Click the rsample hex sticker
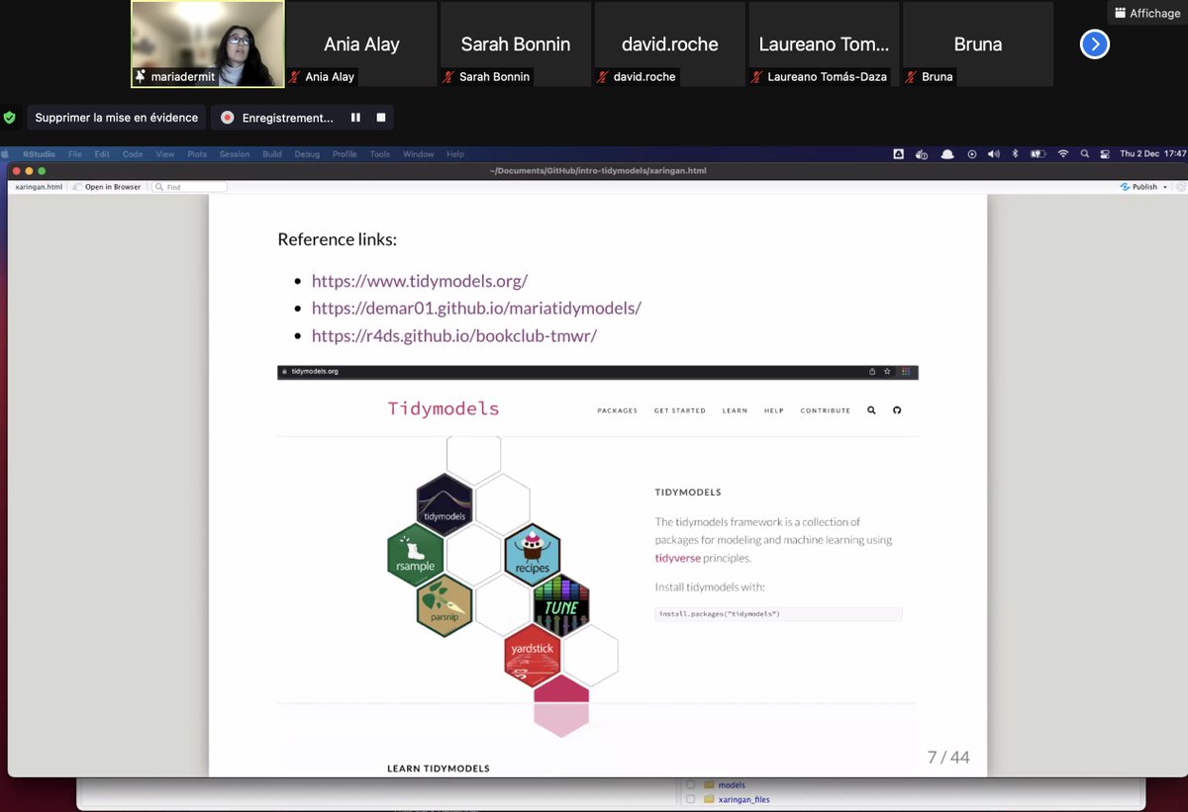This screenshot has width=1188, height=812. [x=415, y=556]
